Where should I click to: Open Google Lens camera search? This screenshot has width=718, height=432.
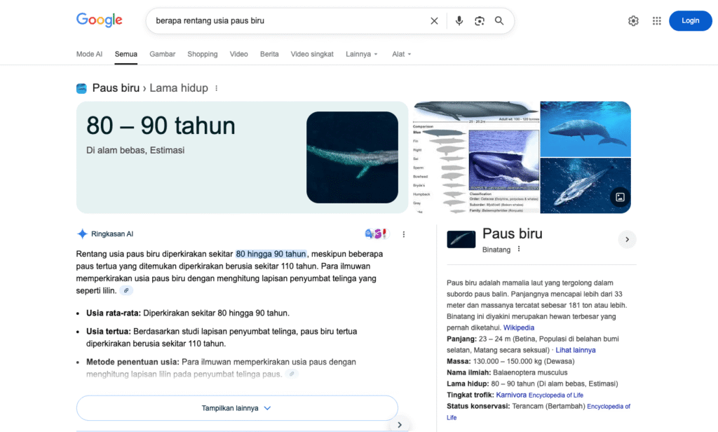pos(480,20)
